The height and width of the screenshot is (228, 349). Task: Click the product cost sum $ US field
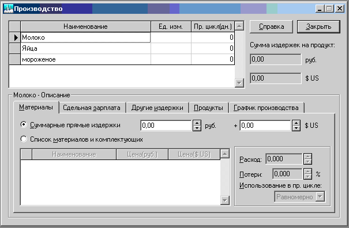point(276,78)
